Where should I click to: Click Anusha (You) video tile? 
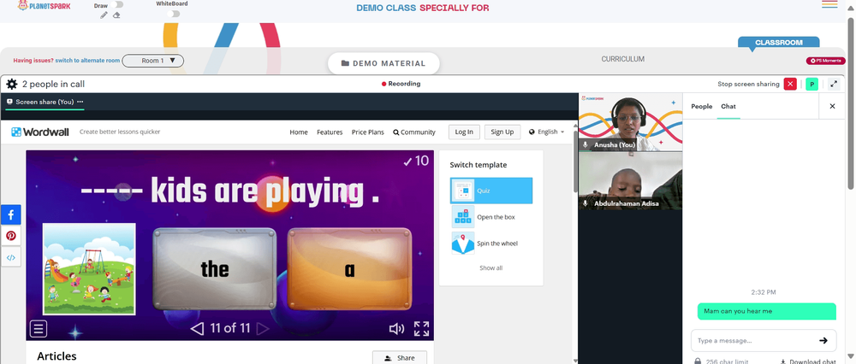(x=631, y=122)
